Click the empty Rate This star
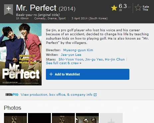 pyautogui.click(x=138, y=8)
